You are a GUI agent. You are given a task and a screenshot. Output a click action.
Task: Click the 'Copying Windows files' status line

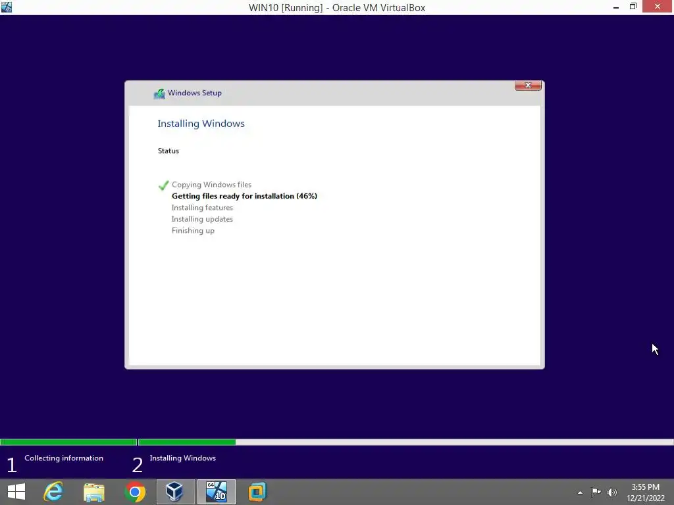[211, 185]
